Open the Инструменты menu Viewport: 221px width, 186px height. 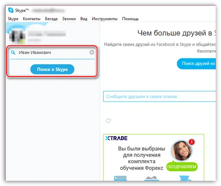point(104,19)
